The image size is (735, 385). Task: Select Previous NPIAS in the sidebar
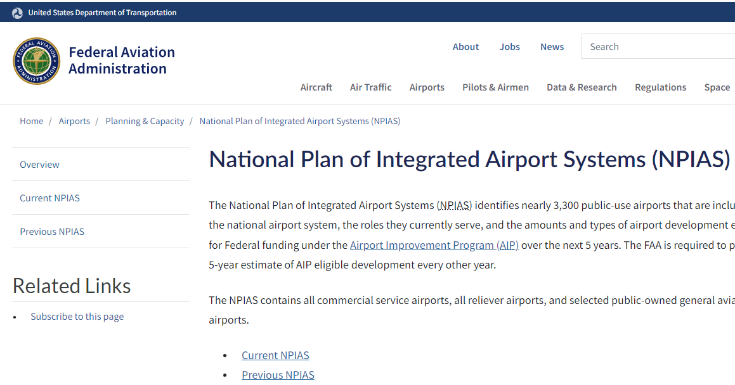click(100, 232)
